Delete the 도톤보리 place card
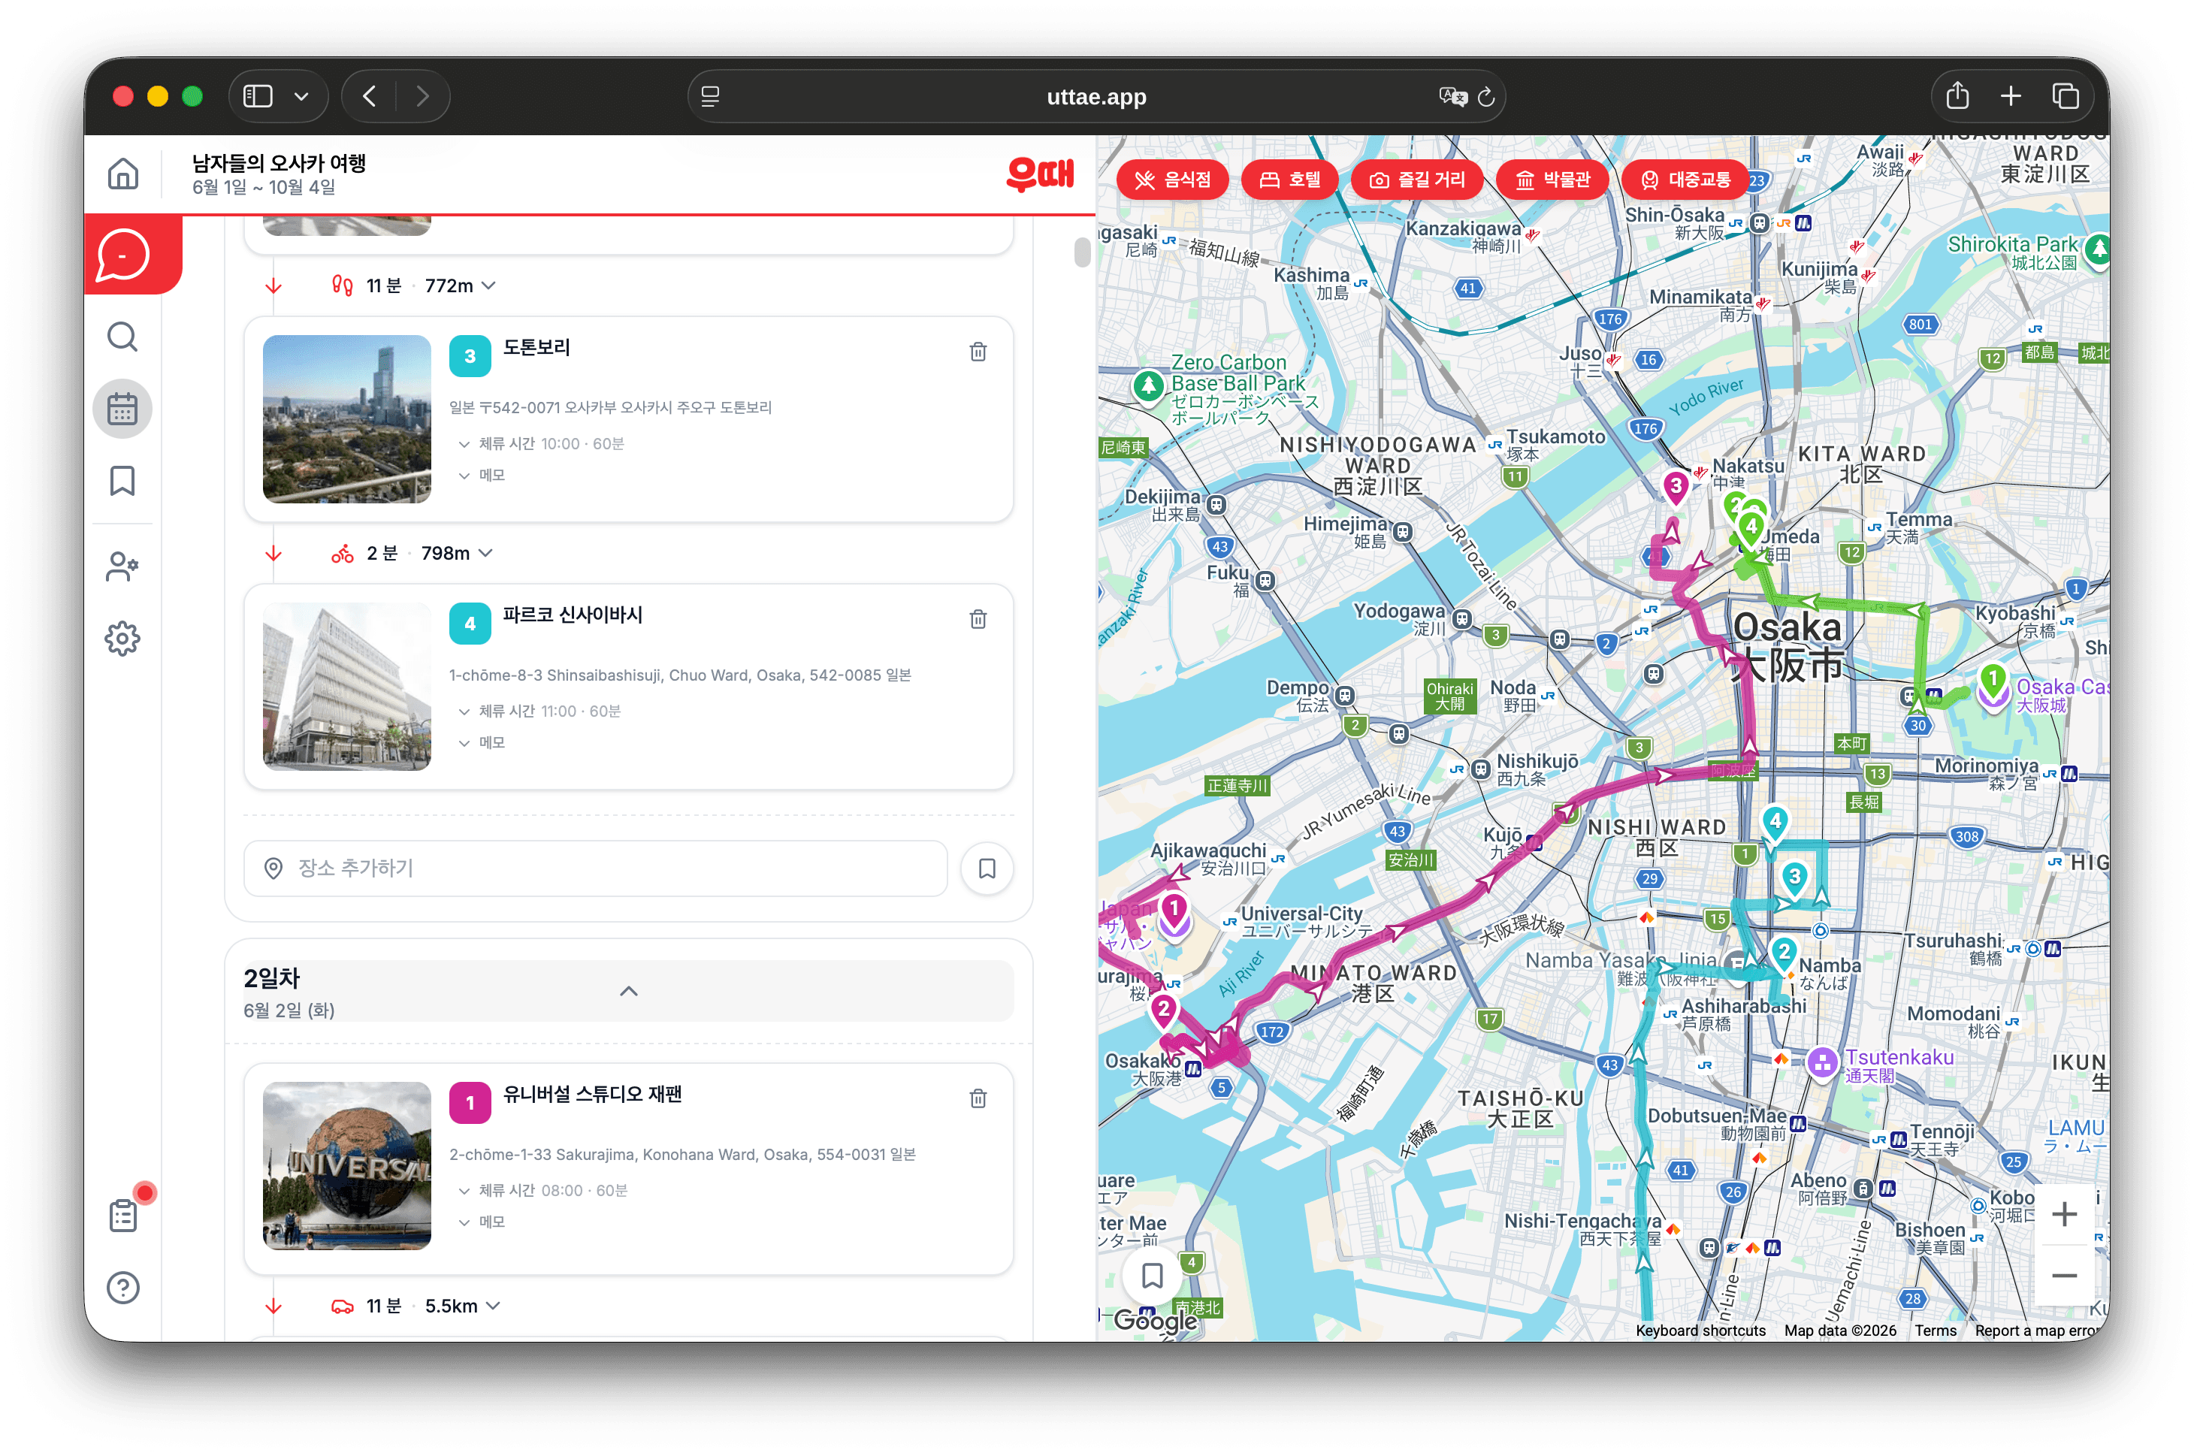This screenshot has height=1453, width=2194. coord(978,351)
